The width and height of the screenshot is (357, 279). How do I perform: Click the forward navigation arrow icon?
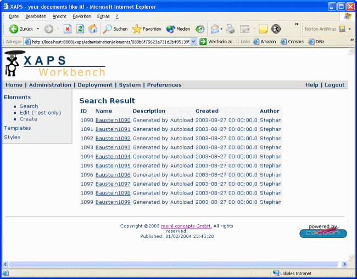click(x=49, y=29)
